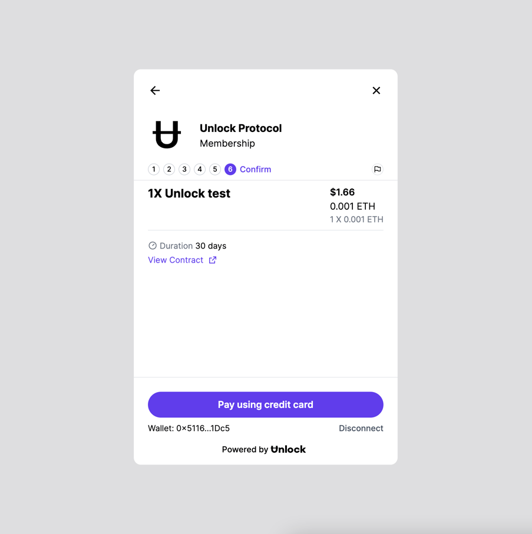Disconnect the connected wallet
Image resolution: width=532 pixels, height=534 pixels.
coord(361,428)
